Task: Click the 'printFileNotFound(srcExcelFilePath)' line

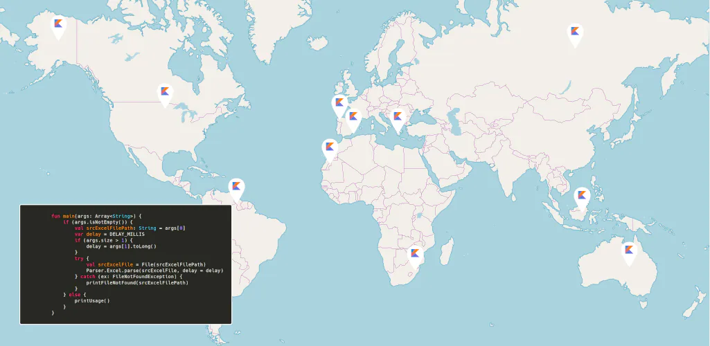Action: coord(137,282)
